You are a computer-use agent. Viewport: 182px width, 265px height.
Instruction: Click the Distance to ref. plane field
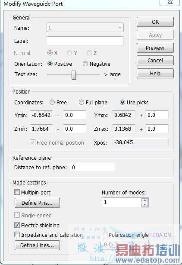[x=92, y=167]
